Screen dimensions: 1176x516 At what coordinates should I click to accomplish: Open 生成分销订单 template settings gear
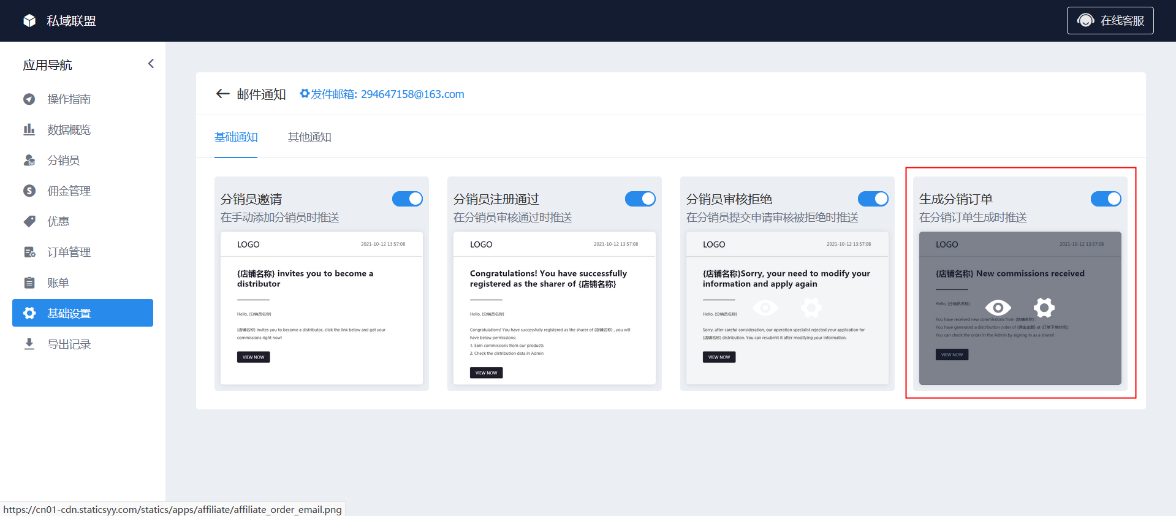coord(1044,307)
